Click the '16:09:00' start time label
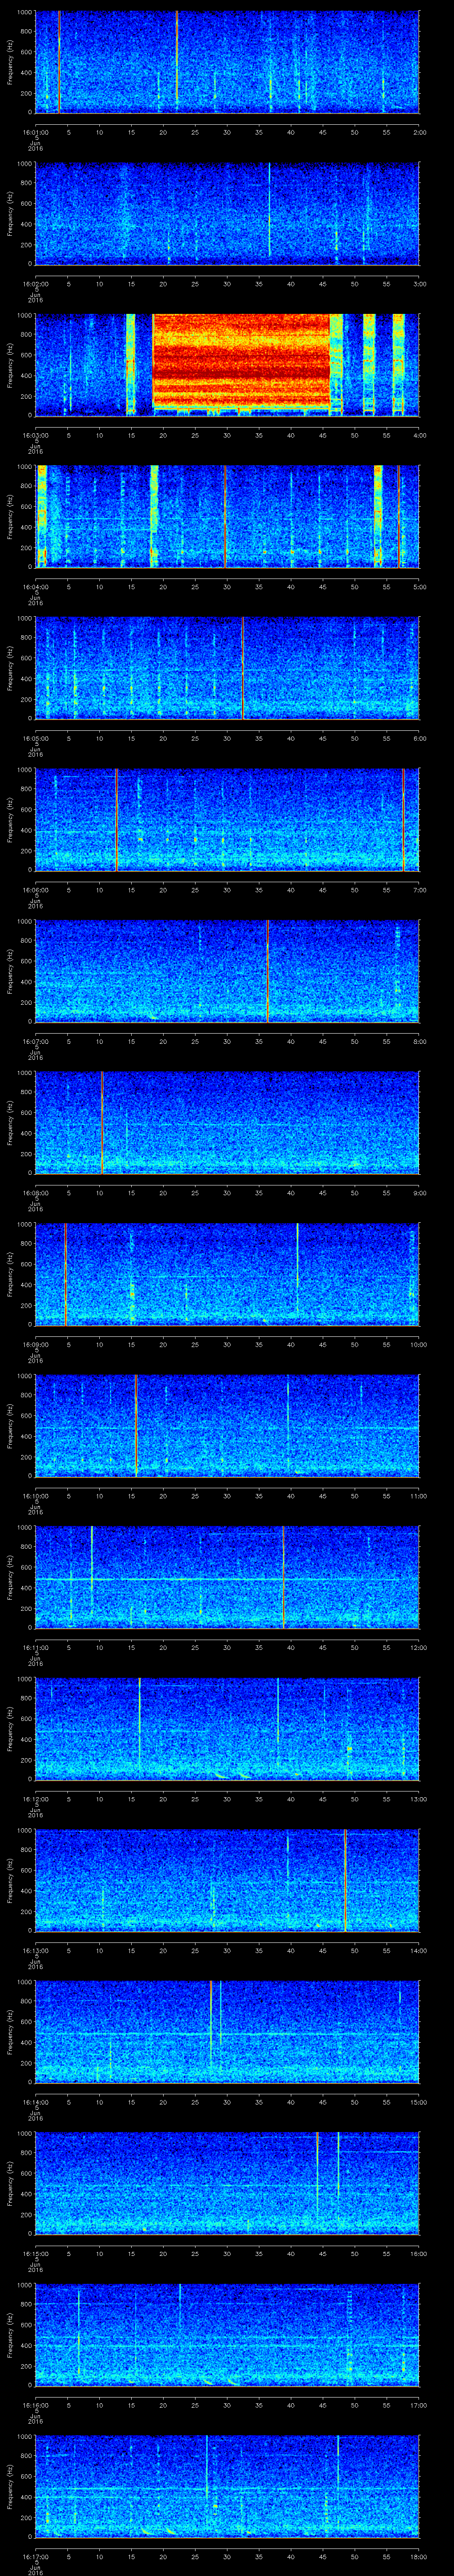Image resolution: width=454 pixels, height=2576 pixels. (35, 1344)
